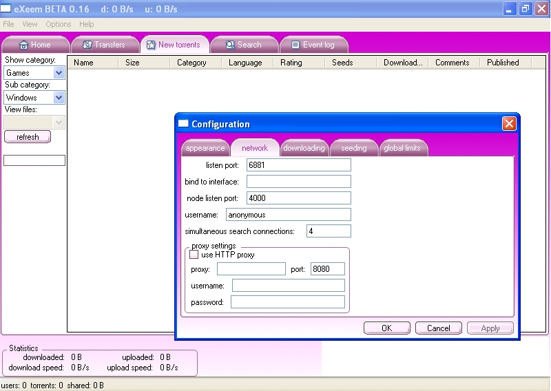Open the File menu
Screen dimensions: 551x391
8,24
